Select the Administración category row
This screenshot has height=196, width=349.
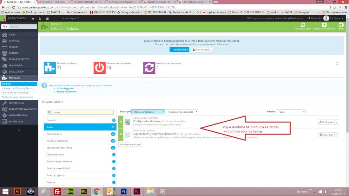[x=80, y=134]
